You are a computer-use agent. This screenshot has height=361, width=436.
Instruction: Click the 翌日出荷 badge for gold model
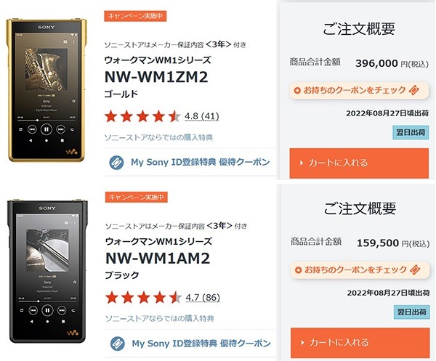click(x=411, y=132)
